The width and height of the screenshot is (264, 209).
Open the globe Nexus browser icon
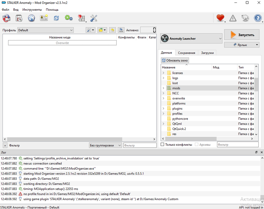(31, 18)
